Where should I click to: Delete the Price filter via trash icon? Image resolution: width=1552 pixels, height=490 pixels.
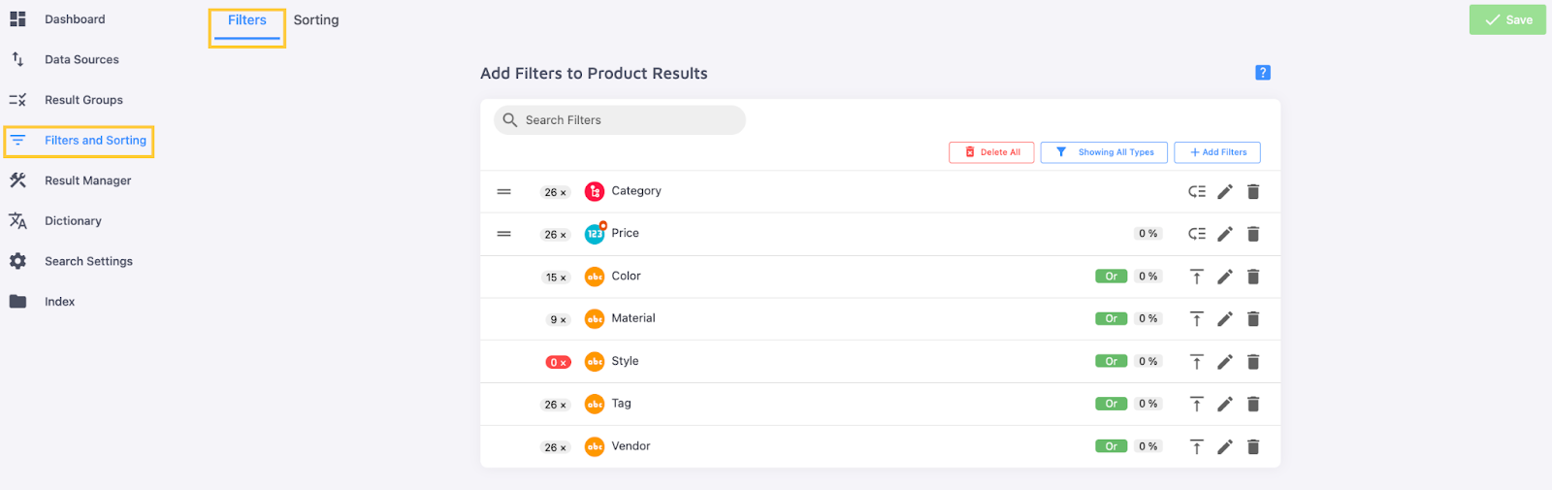[x=1253, y=234]
